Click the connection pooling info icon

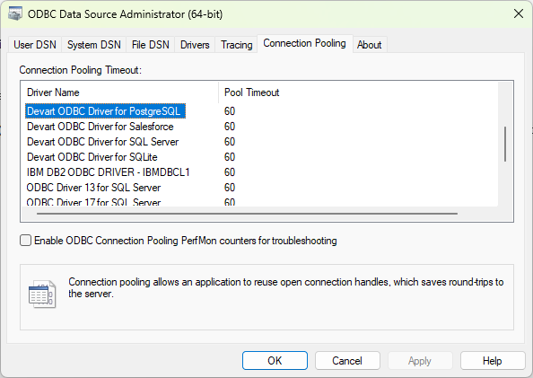pos(42,294)
